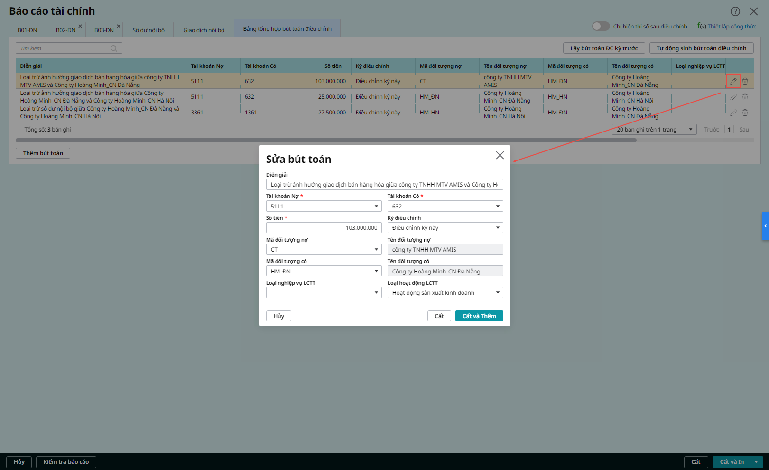Click the Số tiền input field
The width and height of the screenshot is (769, 470).
click(x=324, y=228)
